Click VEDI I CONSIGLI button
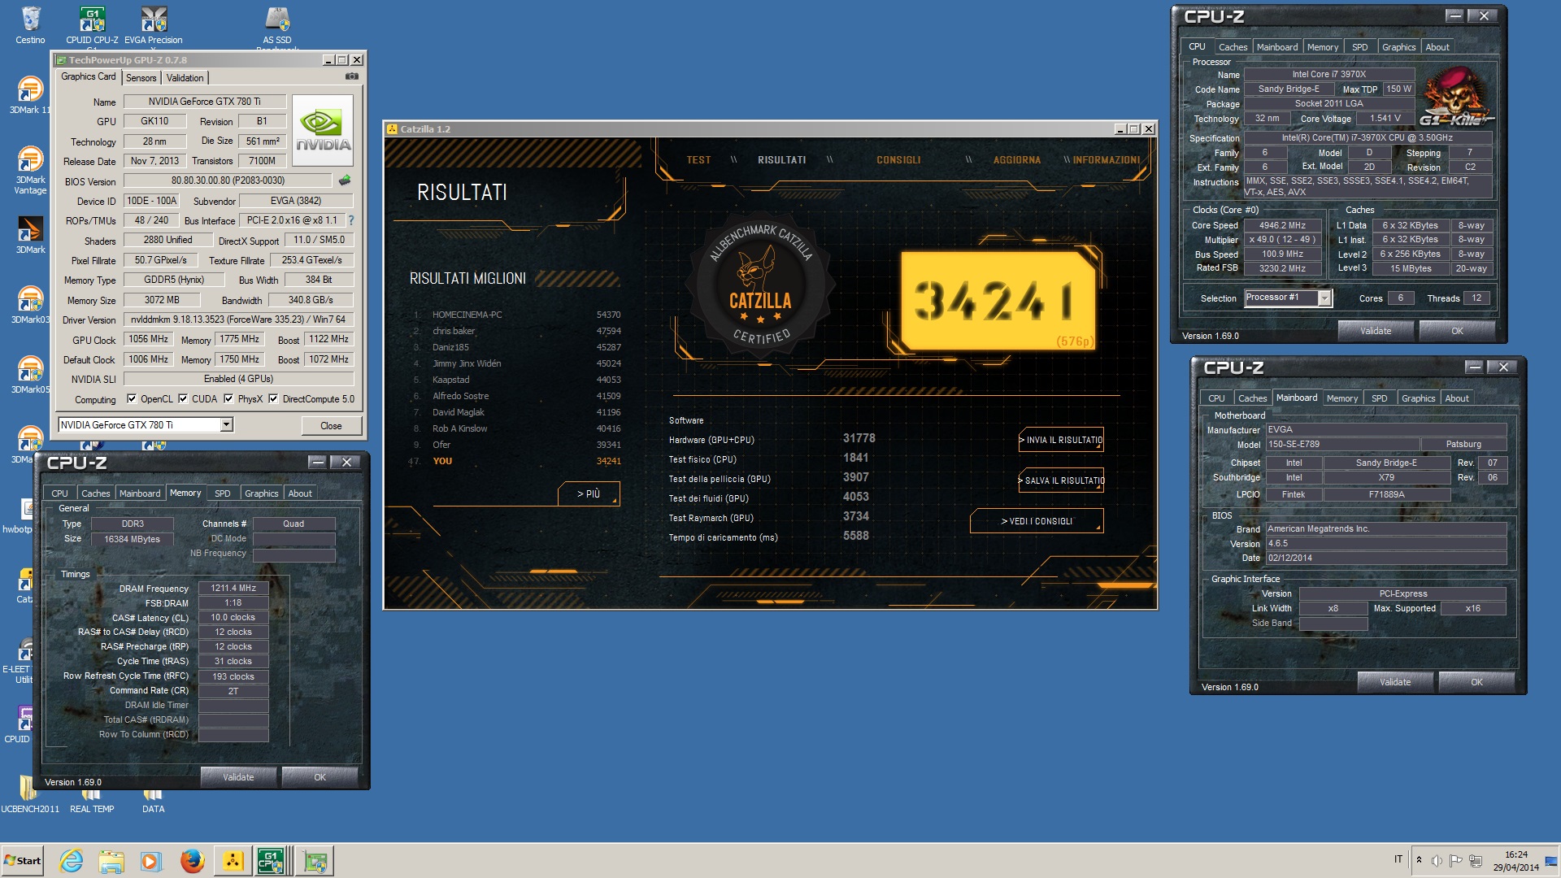1561x878 pixels. [x=1037, y=521]
